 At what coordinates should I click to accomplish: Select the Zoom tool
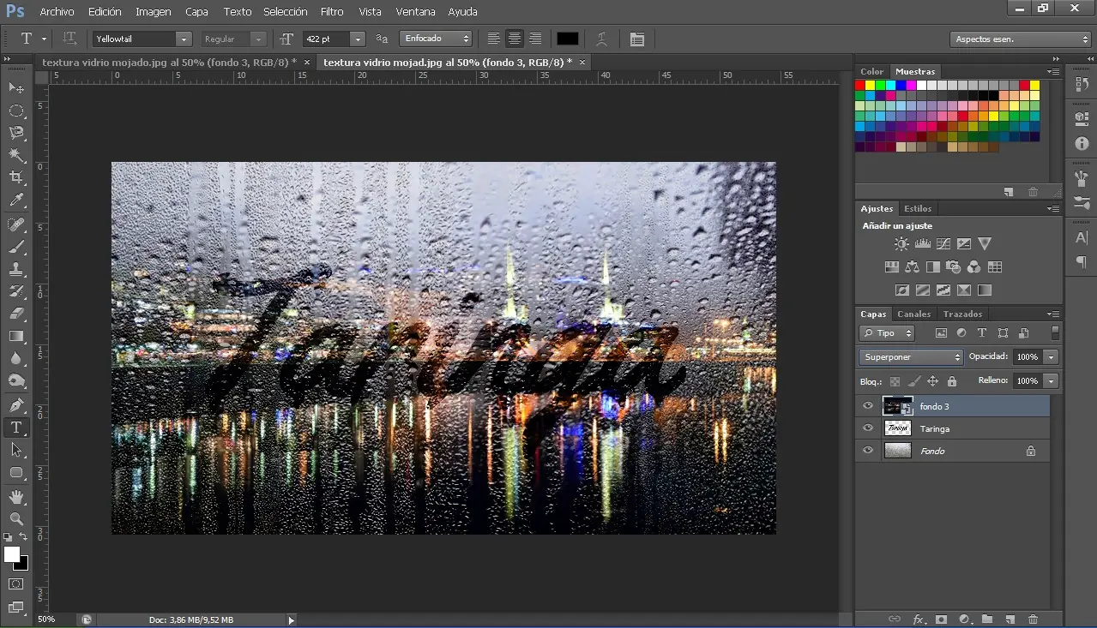16,519
